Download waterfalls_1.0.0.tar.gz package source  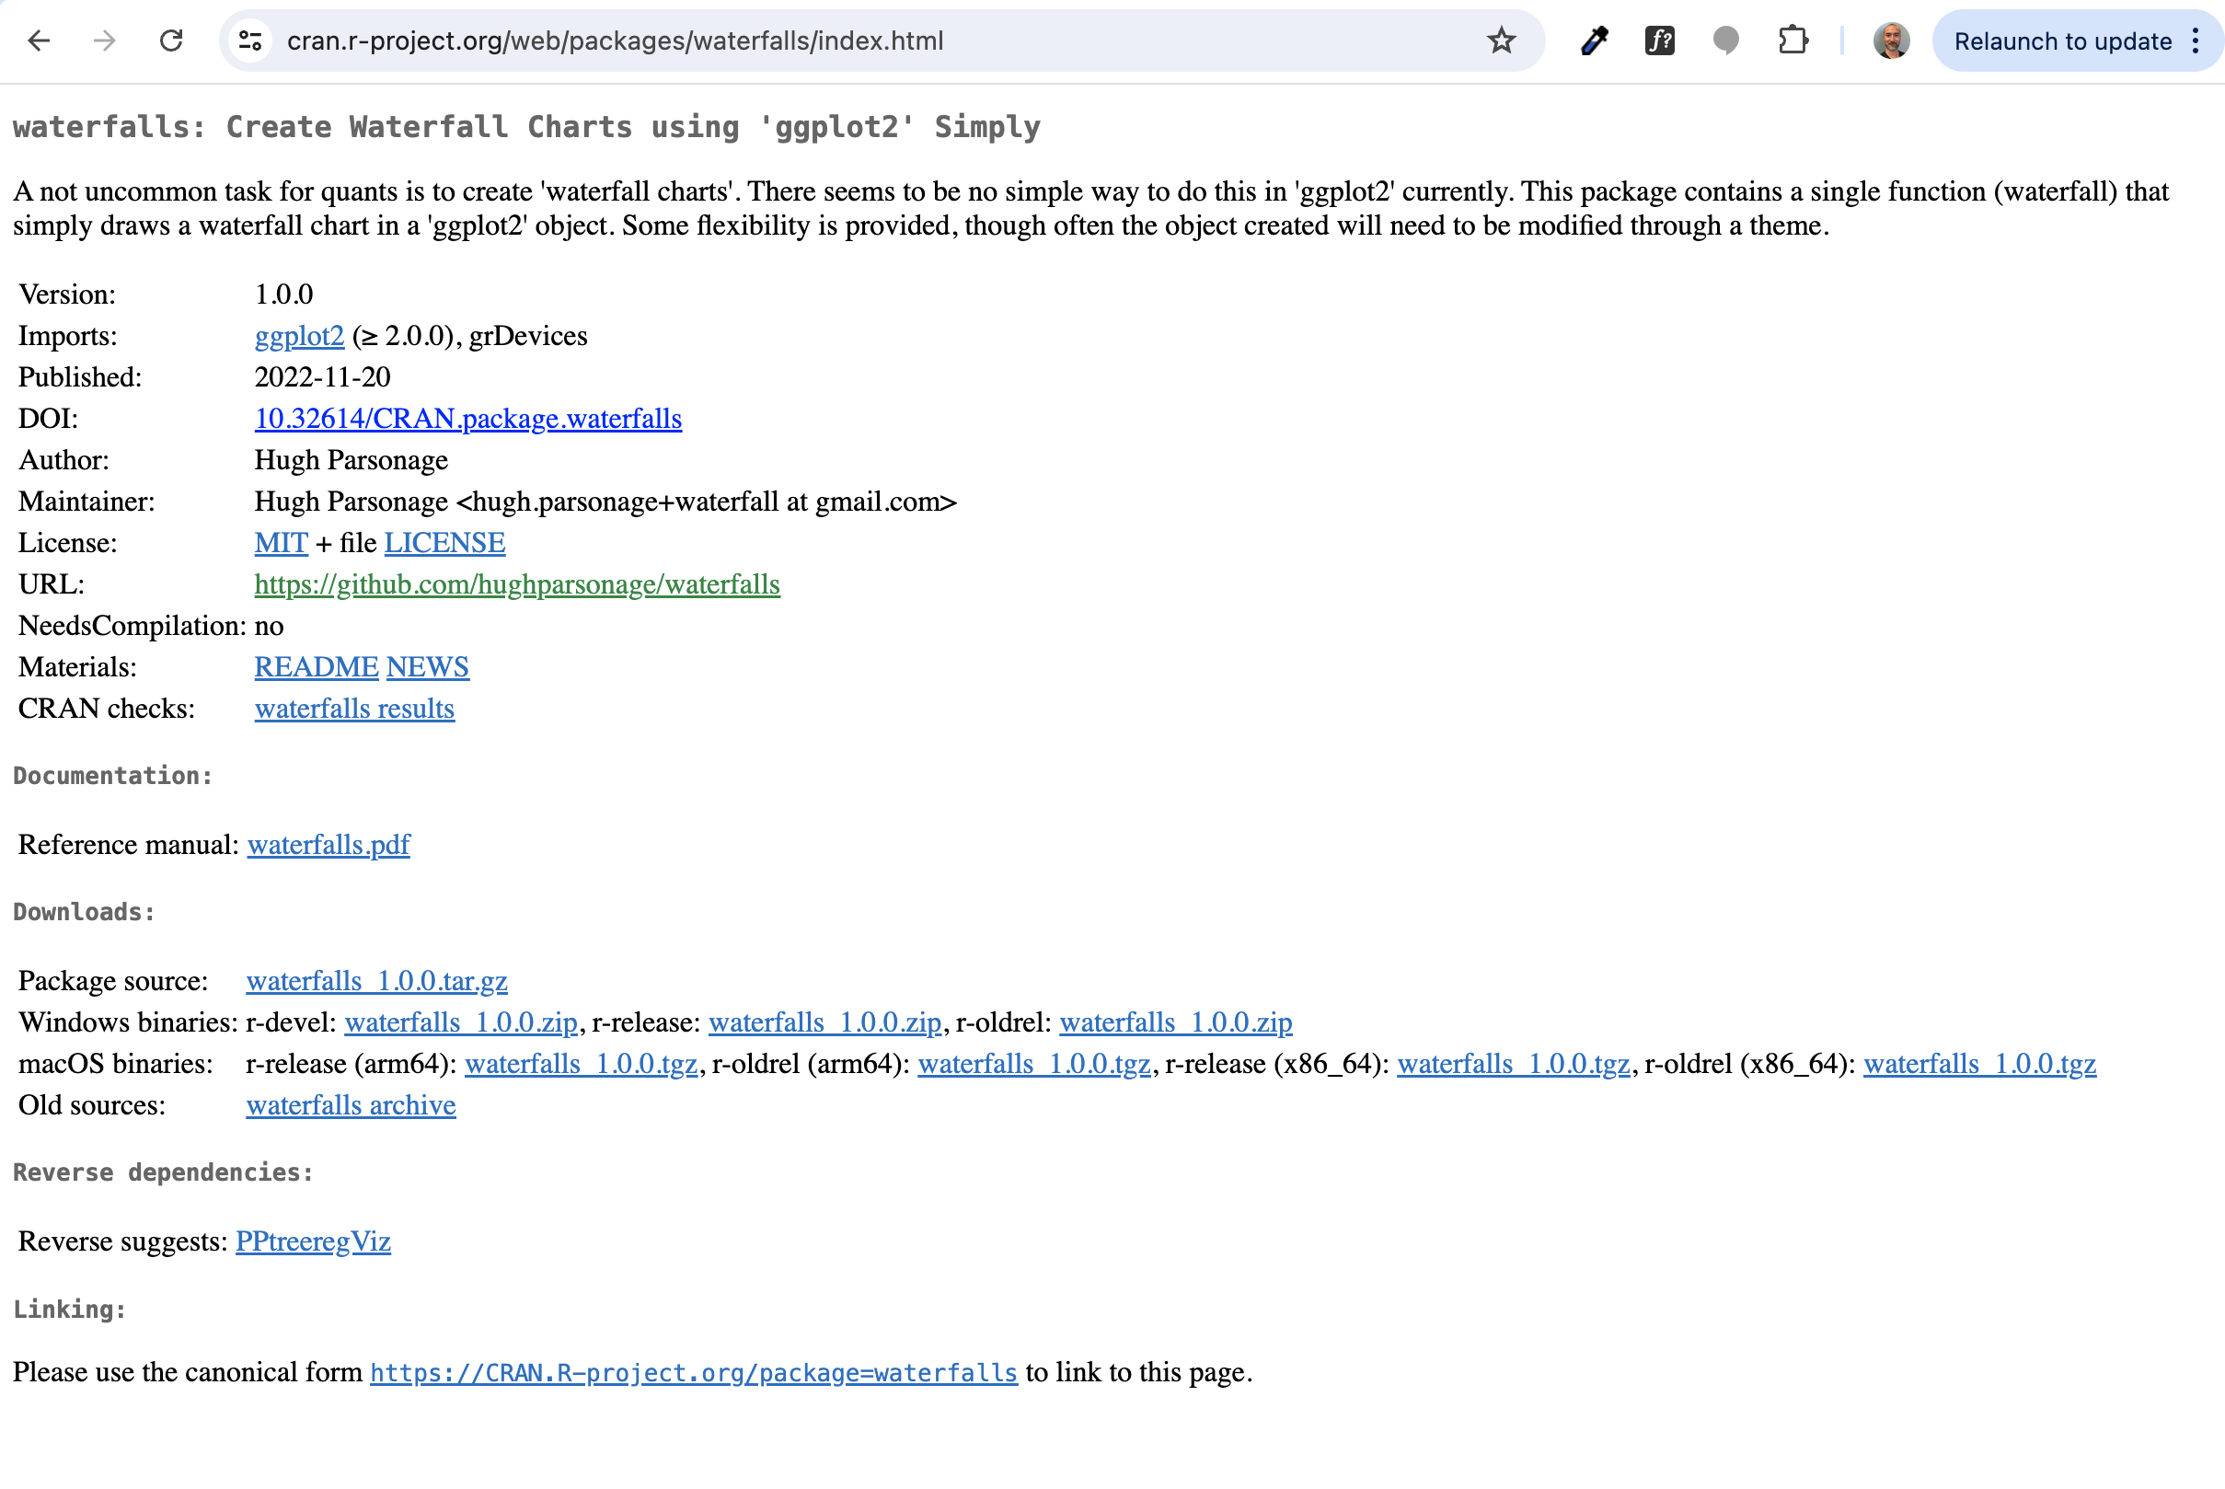point(377,981)
